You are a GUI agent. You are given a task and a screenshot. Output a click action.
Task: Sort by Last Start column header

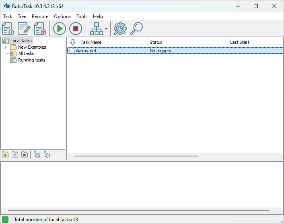(x=255, y=42)
